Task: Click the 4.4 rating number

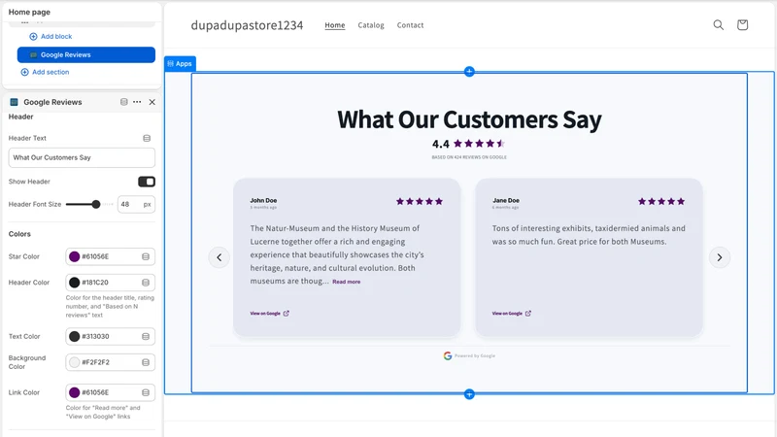Action: click(x=440, y=144)
